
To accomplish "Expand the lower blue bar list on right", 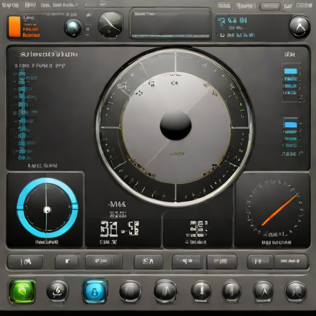I will pos(291,125).
